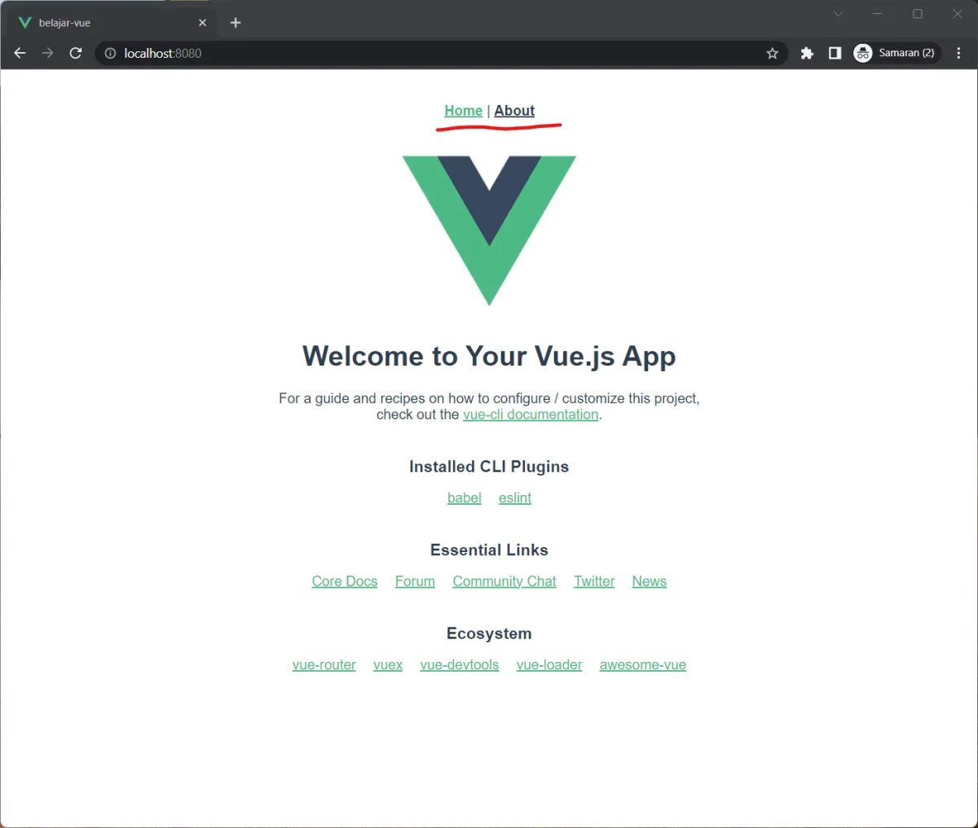This screenshot has height=828, width=978.
Task: Navigate to the Home link
Action: [463, 111]
